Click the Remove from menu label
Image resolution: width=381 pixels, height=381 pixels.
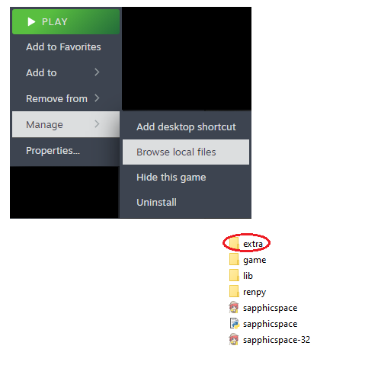[x=56, y=98]
